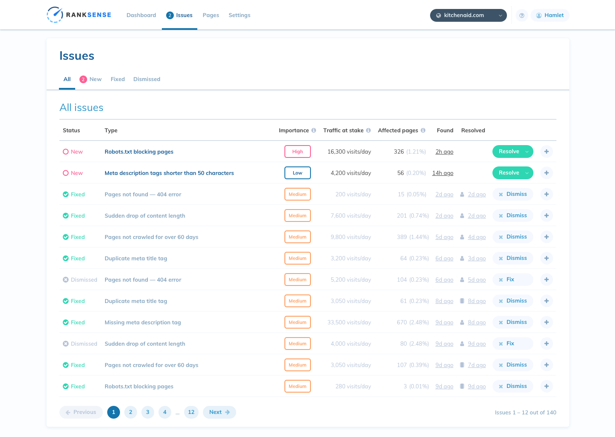
Task: Jump to page 12 in pagination
Action: (x=191, y=412)
